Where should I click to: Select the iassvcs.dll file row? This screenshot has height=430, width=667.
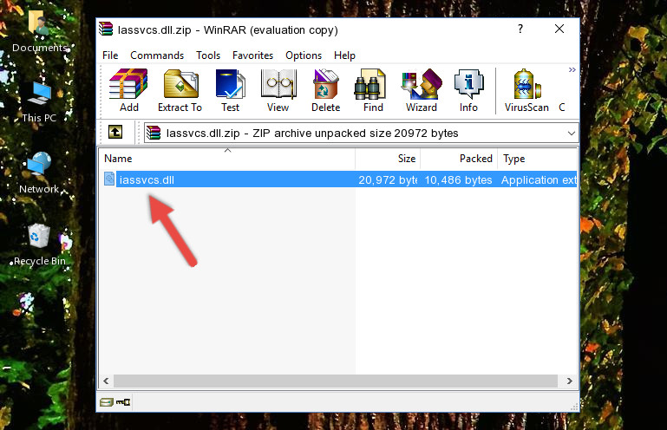tap(338, 179)
